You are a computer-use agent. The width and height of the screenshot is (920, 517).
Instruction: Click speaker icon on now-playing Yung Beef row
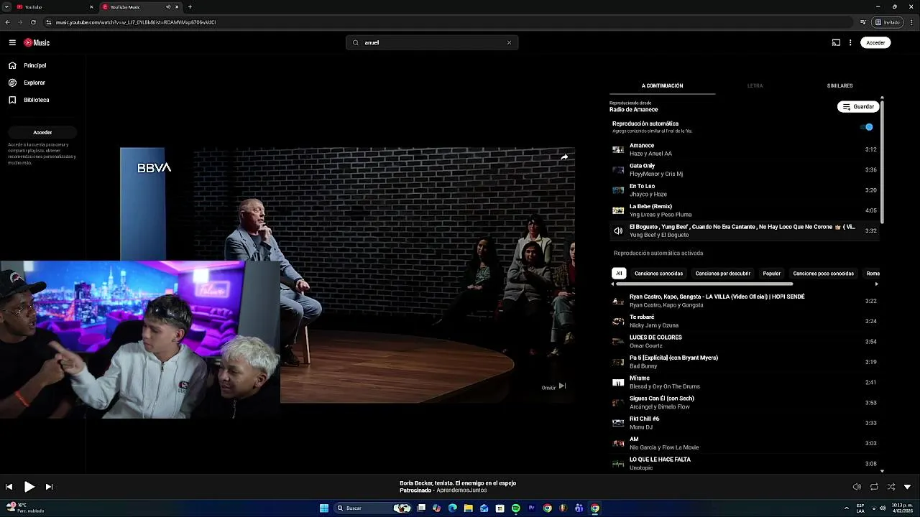click(x=618, y=230)
